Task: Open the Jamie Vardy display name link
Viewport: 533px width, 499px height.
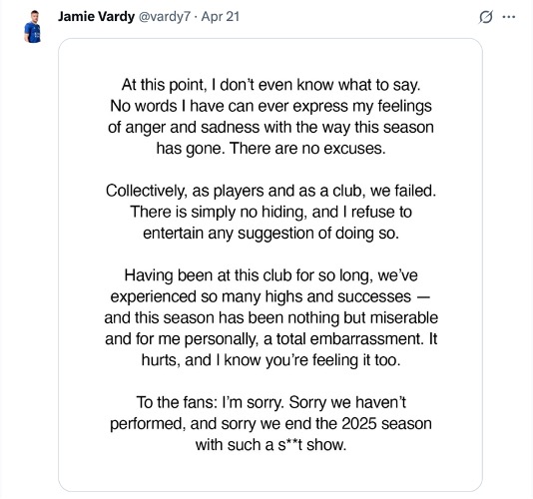Action: point(96,16)
